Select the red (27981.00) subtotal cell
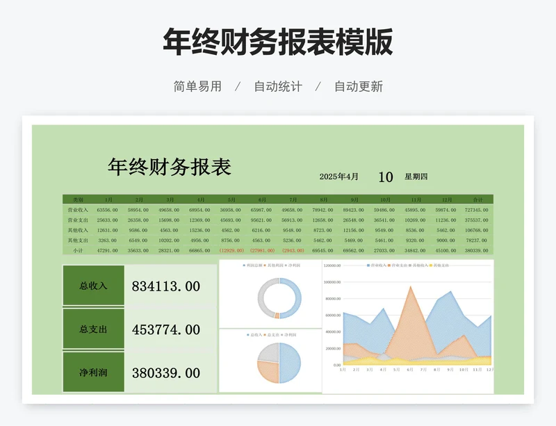 click(x=263, y=250)
